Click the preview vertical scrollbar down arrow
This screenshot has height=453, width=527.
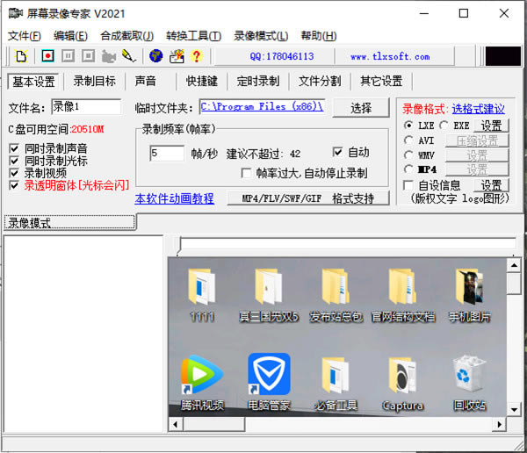coord(514,410)
